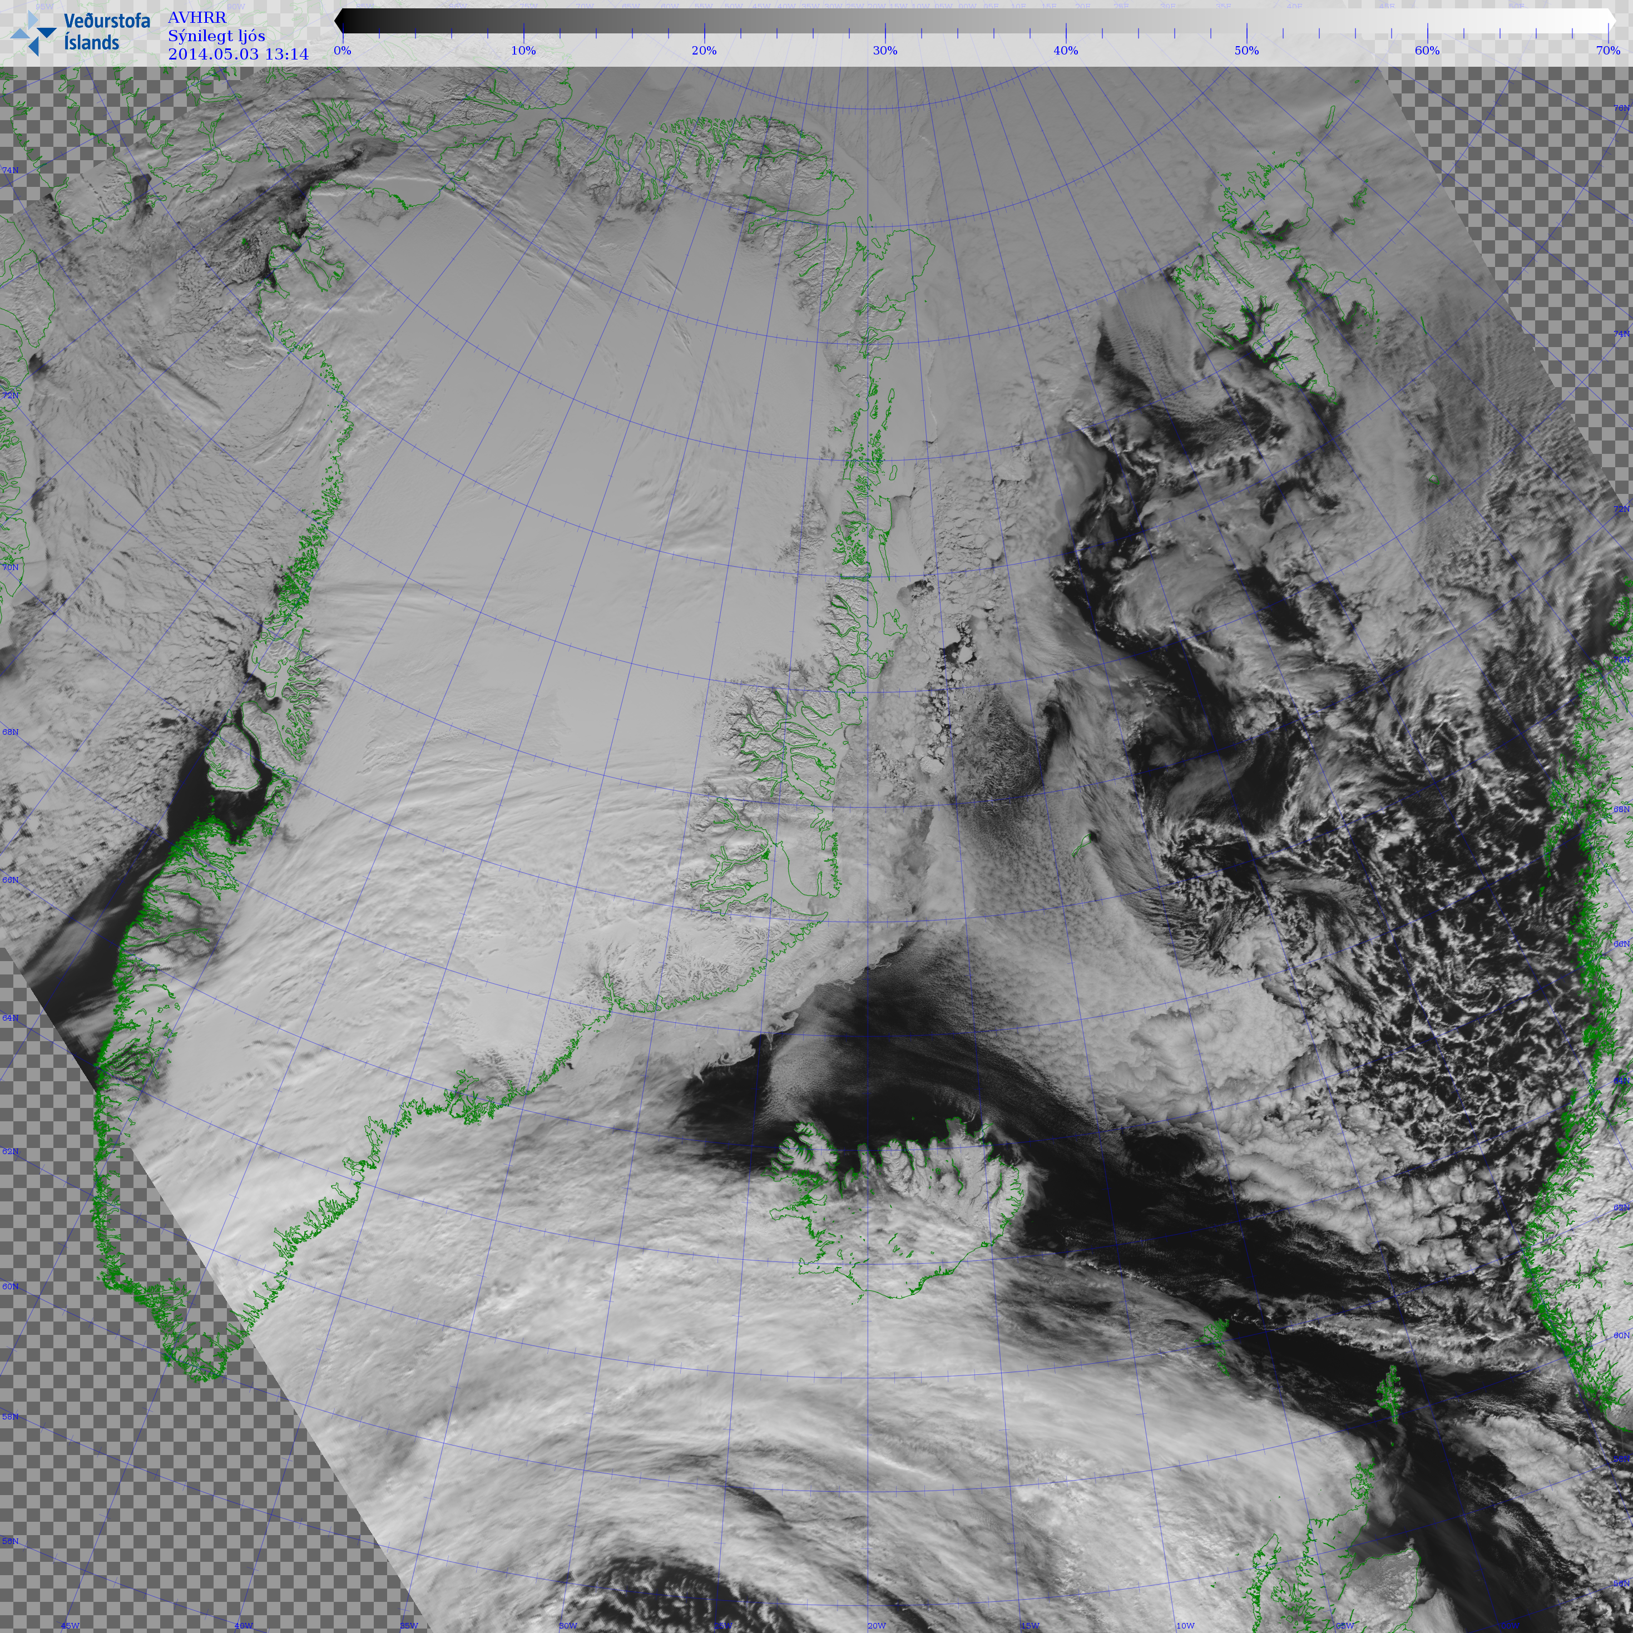Click the 70% label on the scale
The height and width of the screenshot is (1633, 1633).
point(1607,51)
